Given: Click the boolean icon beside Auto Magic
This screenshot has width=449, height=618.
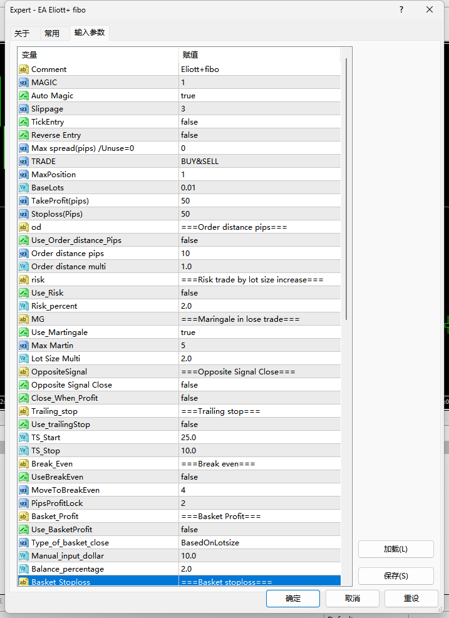Looking at the screenshot, I should click(x=24, y=96).
